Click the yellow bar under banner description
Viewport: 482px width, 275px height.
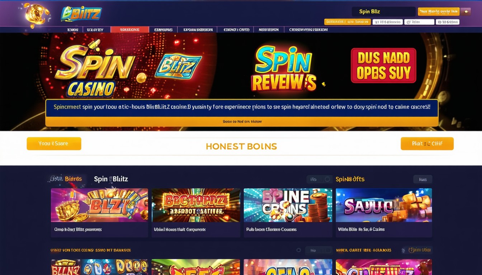[242, 121]
